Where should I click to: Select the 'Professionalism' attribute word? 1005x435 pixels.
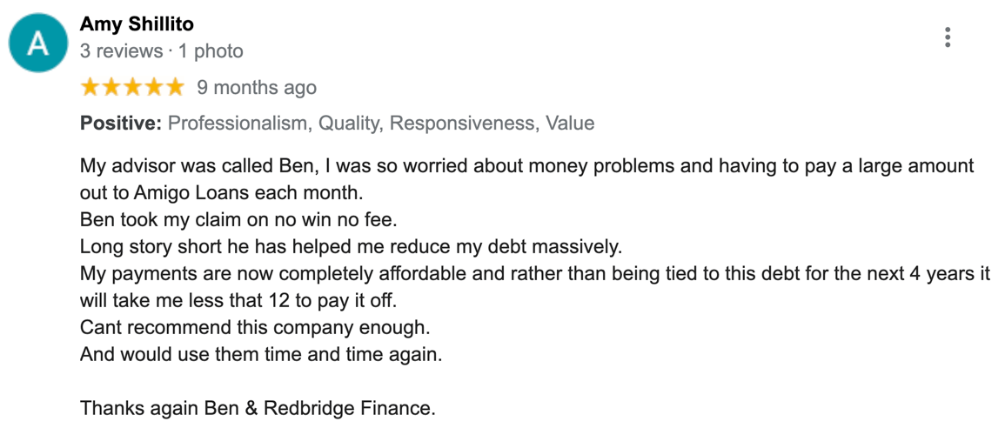pyautogui.click(x=238, y=123)
